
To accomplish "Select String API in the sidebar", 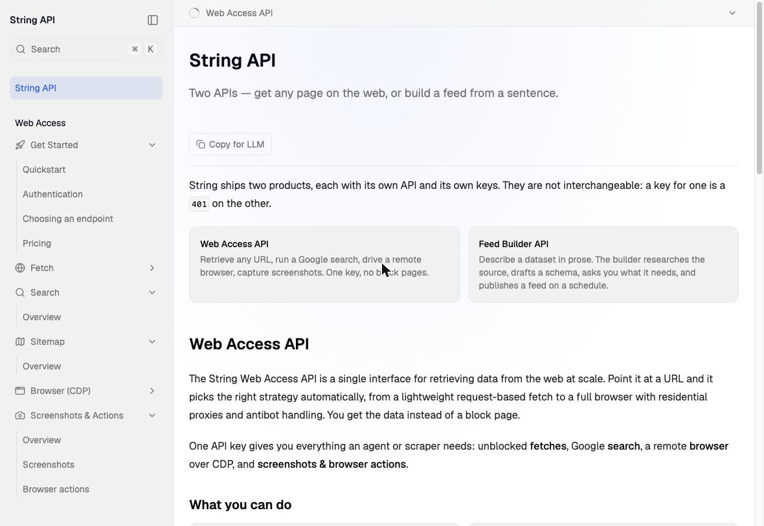I will coord(85,88).
